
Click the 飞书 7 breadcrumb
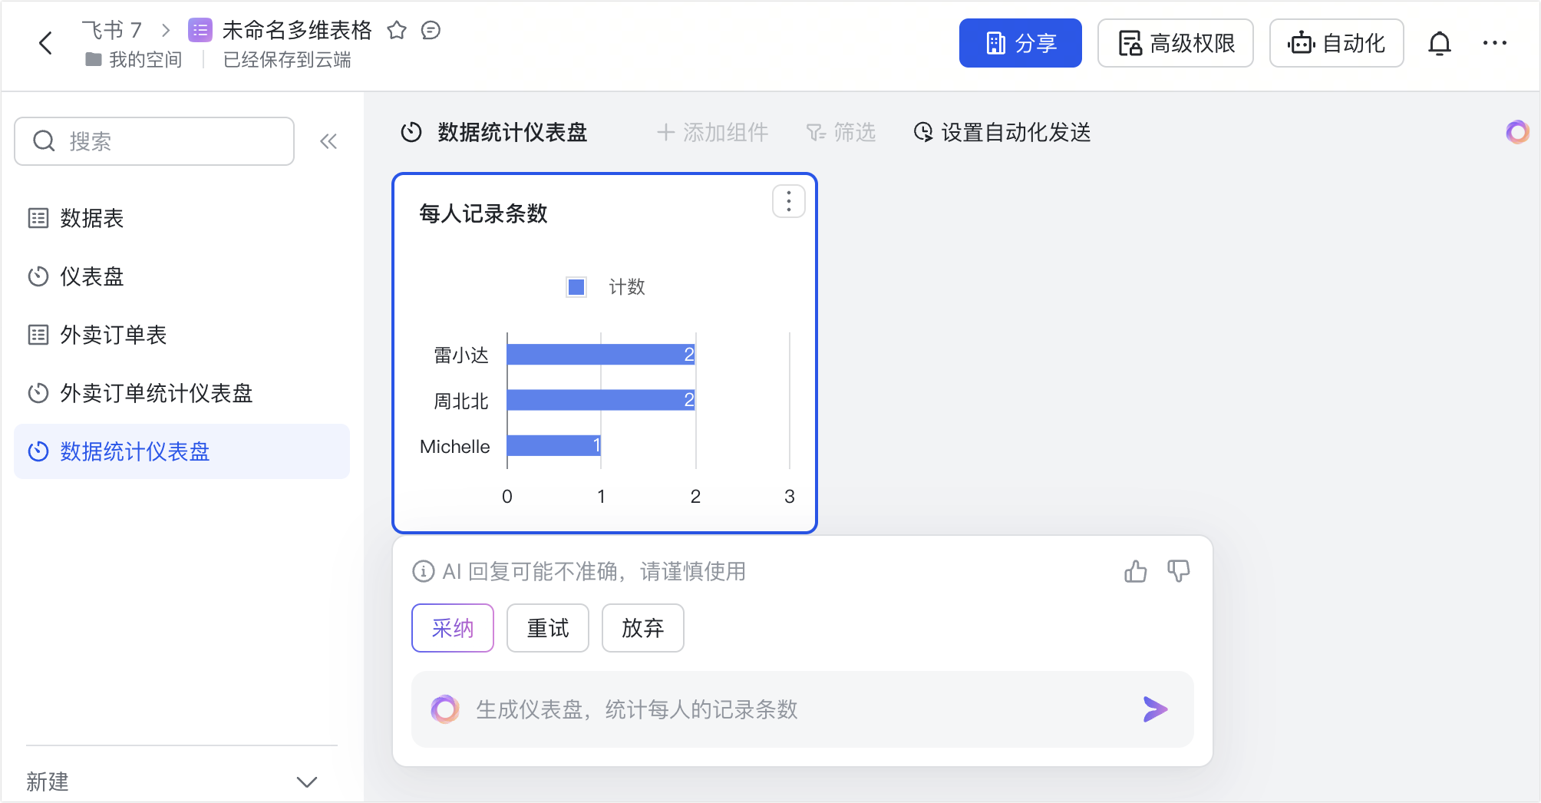tap(112, 31)
